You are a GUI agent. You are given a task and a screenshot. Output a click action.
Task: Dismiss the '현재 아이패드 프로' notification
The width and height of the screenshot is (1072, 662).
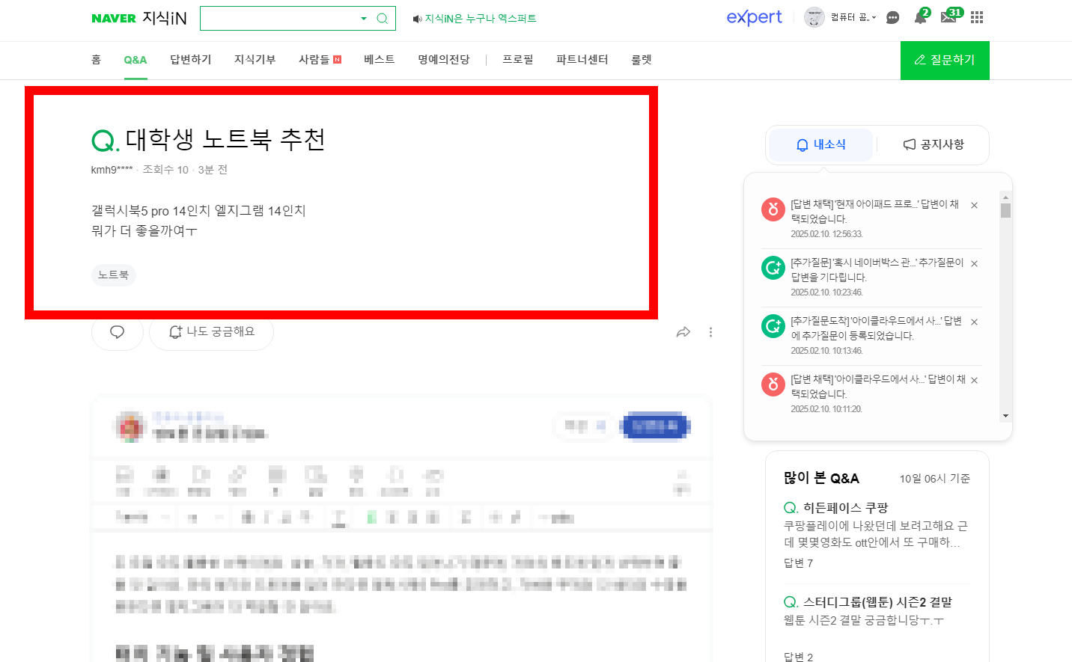pos(974,205)
